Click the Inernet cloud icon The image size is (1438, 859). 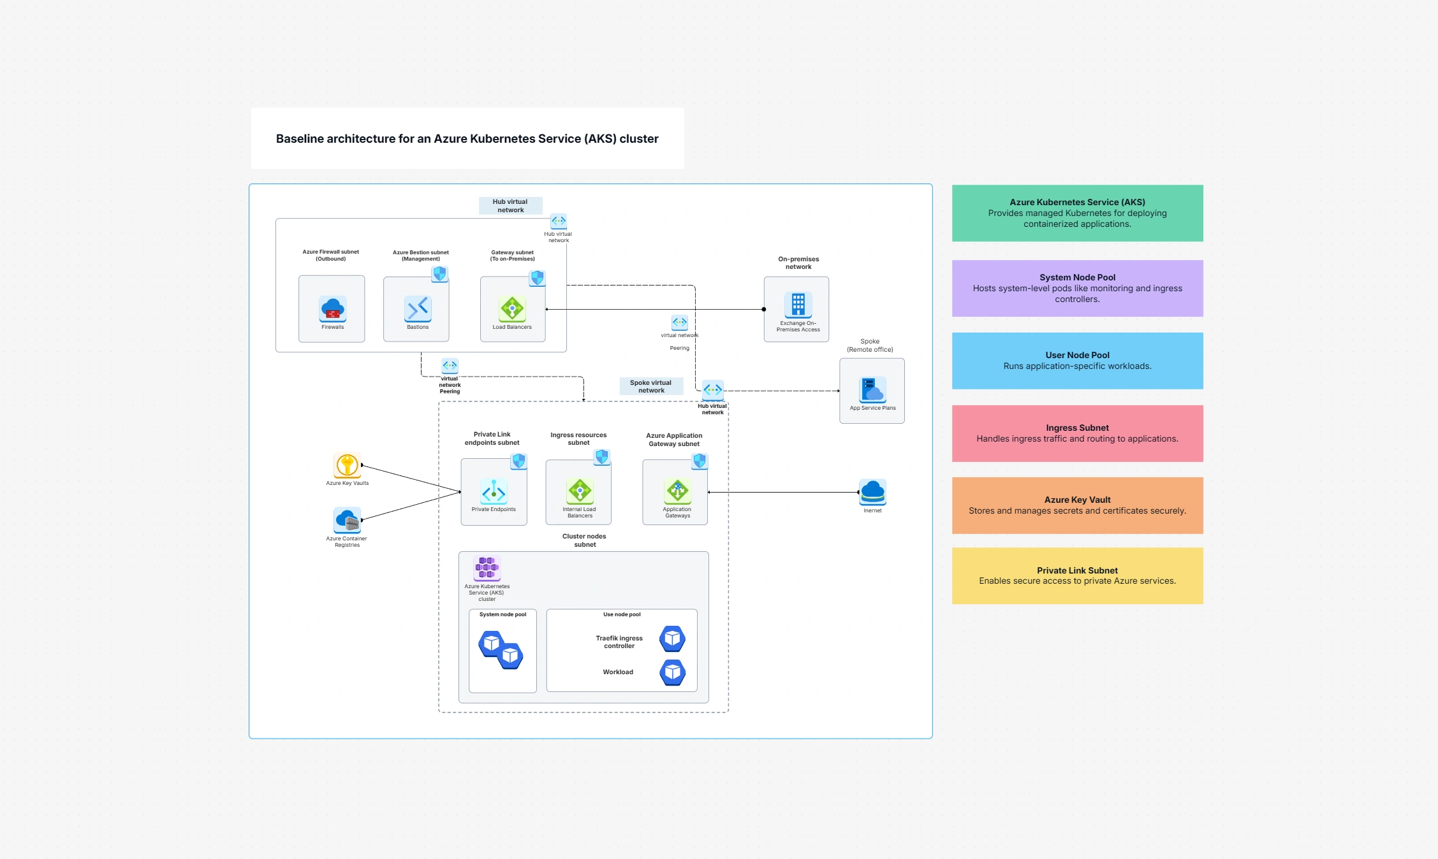872,491
